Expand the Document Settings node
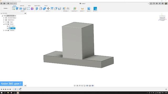168x94 pixels. pos(4,18)
